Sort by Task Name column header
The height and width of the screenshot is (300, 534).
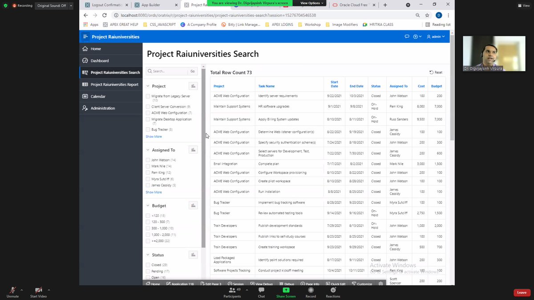point(267,86)
